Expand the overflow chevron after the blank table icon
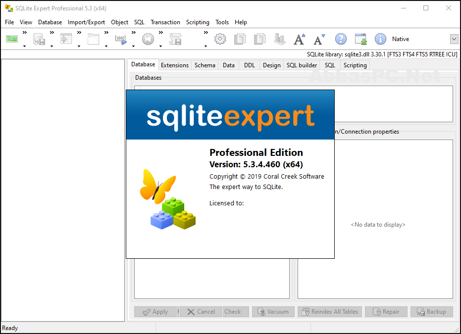The image size is (461, 334). (106, 33)
